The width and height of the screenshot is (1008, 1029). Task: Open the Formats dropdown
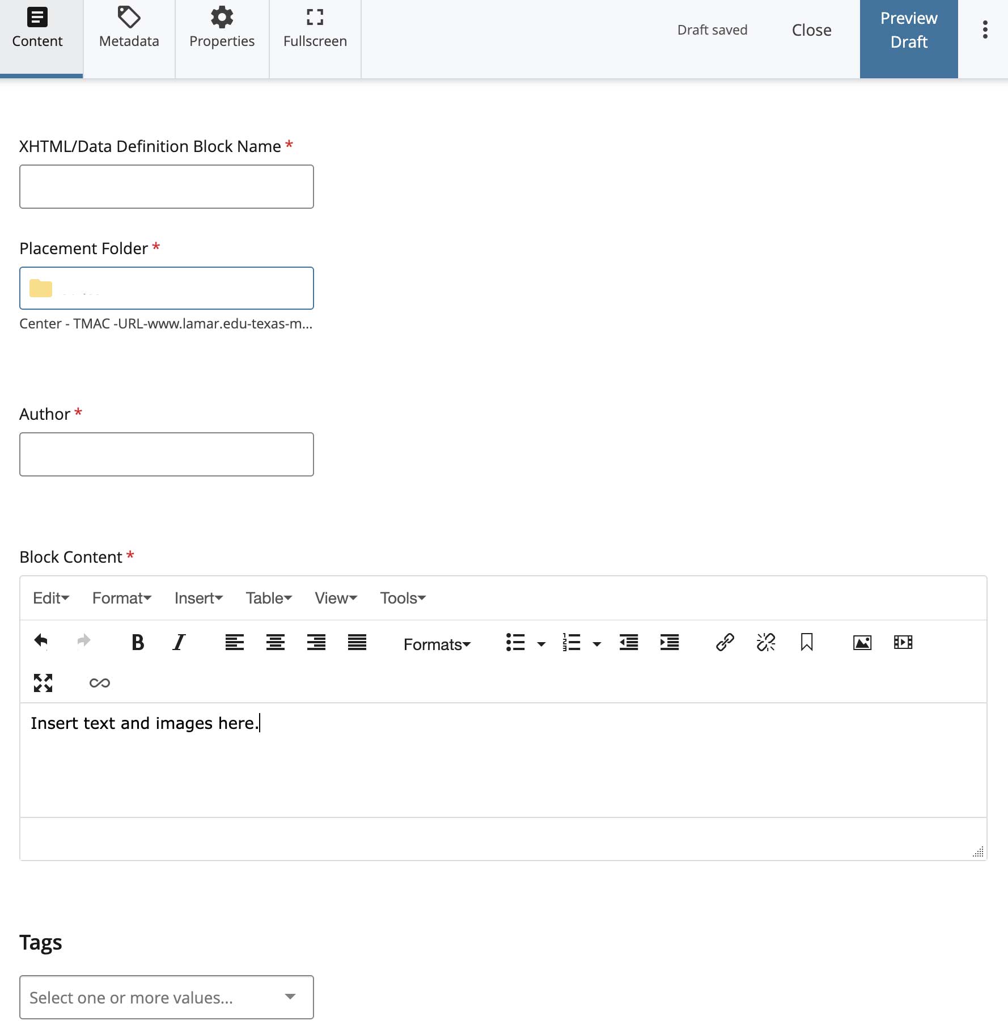point(437,644)
